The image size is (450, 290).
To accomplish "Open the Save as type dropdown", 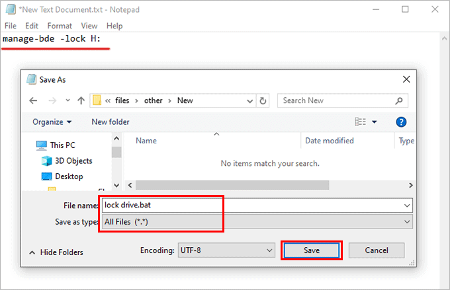I will pyautogui.click(x=257, y=222).
